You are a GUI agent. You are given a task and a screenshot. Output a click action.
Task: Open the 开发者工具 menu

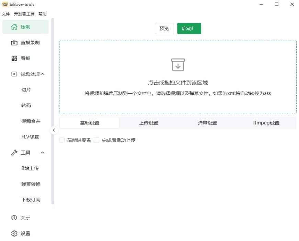(x=24, y=14)
